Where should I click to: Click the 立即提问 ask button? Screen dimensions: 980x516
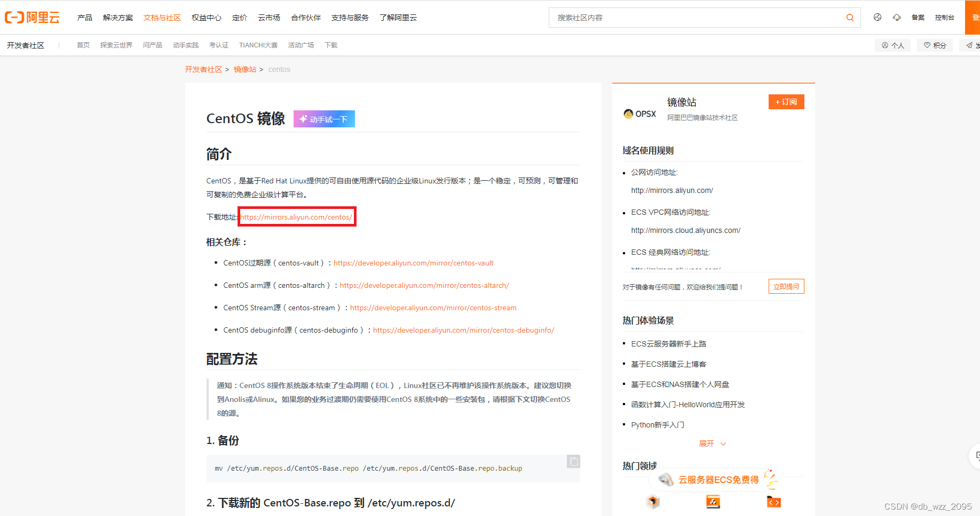click(786, 286)
